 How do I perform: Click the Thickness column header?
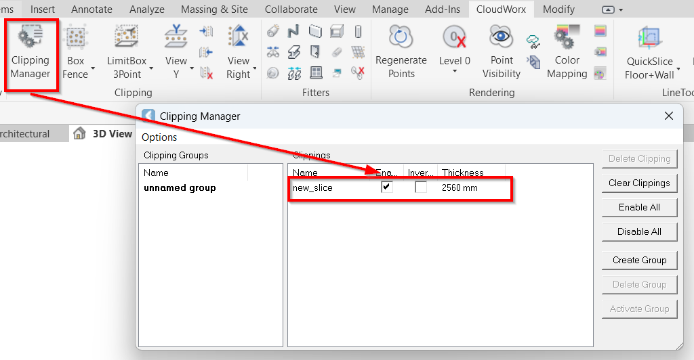point(463,173)
